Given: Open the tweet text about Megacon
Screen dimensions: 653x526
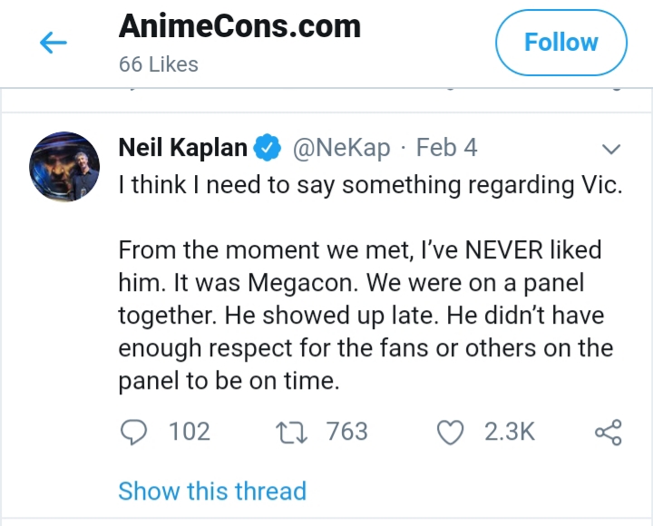Looking at the screenshot, I should (366, 315).
